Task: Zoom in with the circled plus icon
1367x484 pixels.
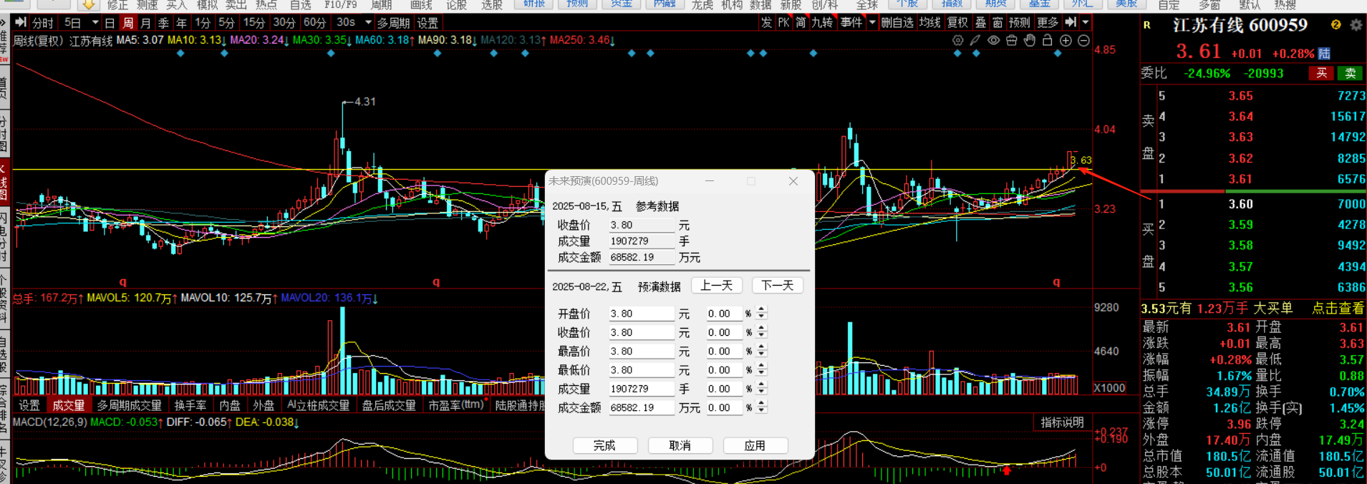Action: [1066, 41]
